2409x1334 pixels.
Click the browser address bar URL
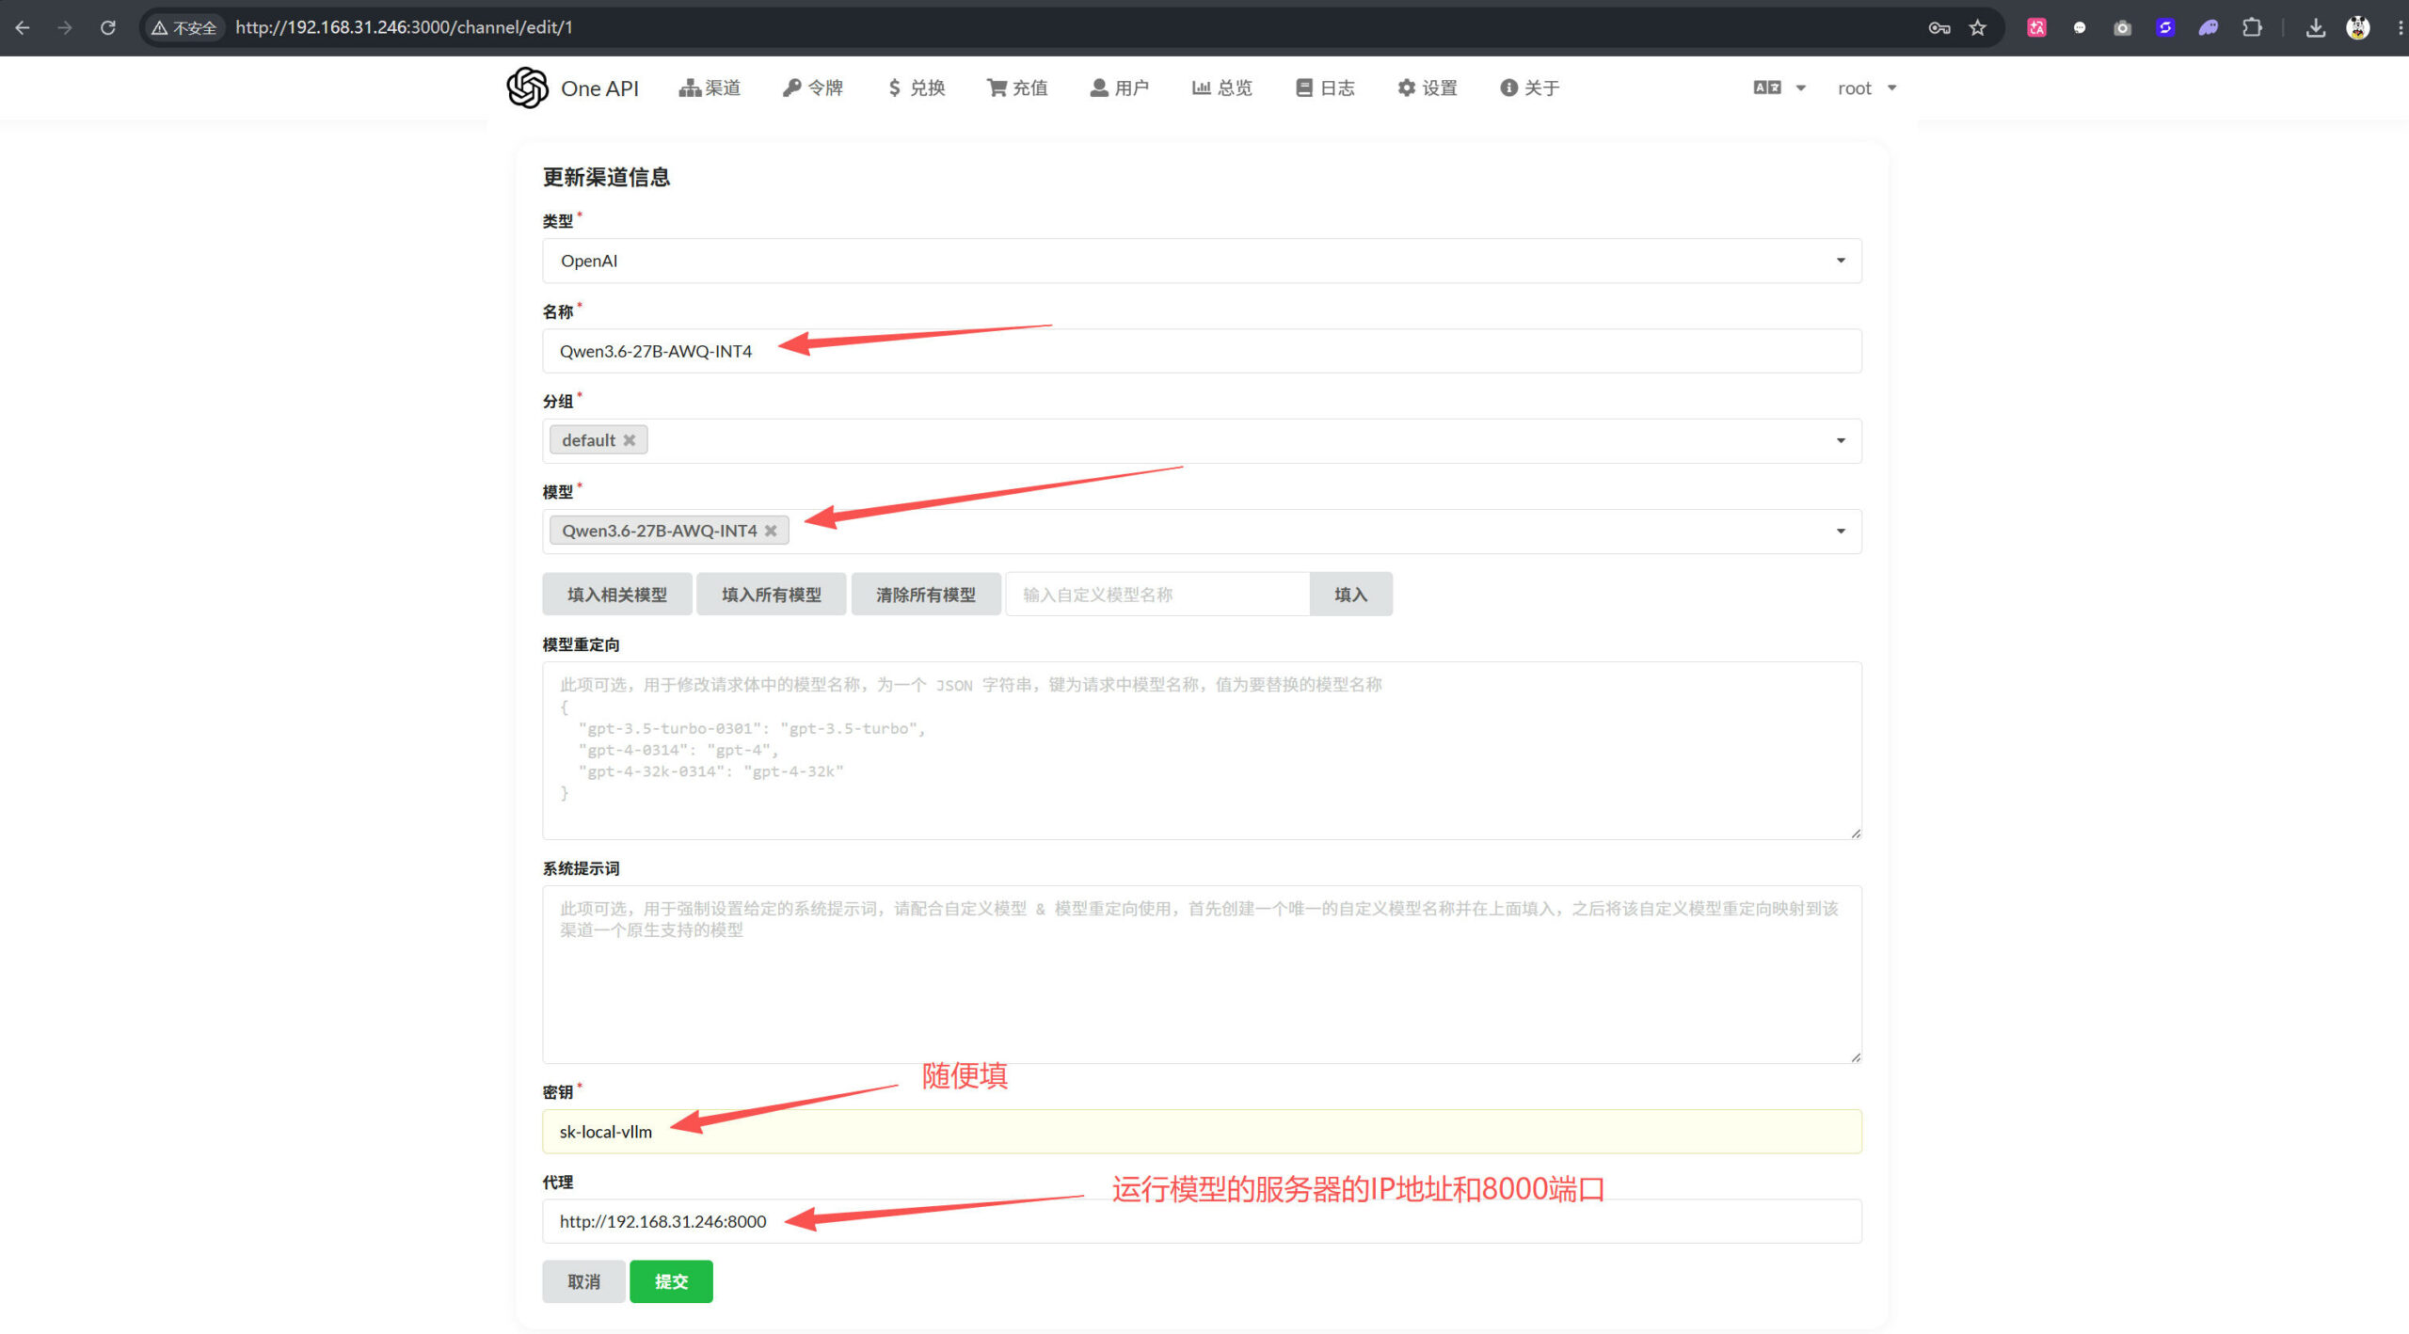coord(404,27)
